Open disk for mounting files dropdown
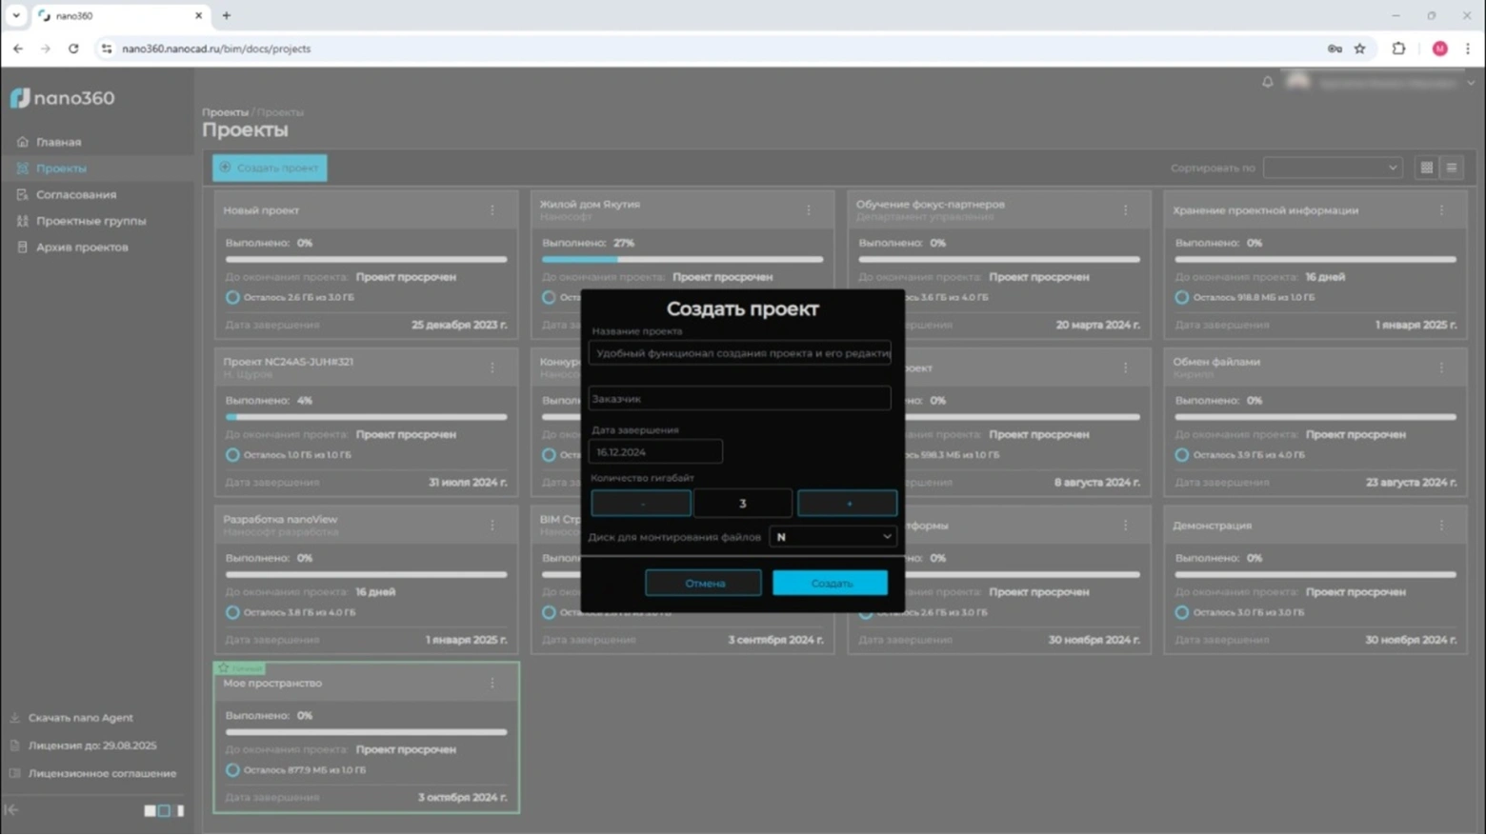Image resolution: width=1486 pixels, height=835 pixels. (x=833, y=537)
